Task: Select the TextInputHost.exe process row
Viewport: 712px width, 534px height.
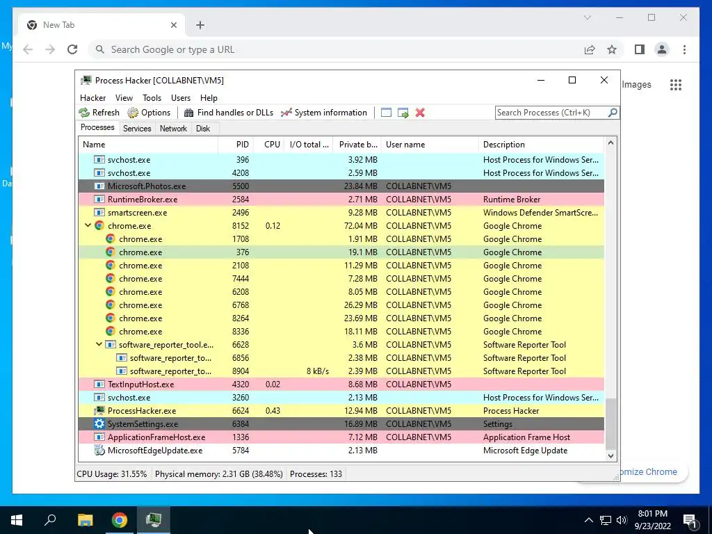Action: [341, 384]
